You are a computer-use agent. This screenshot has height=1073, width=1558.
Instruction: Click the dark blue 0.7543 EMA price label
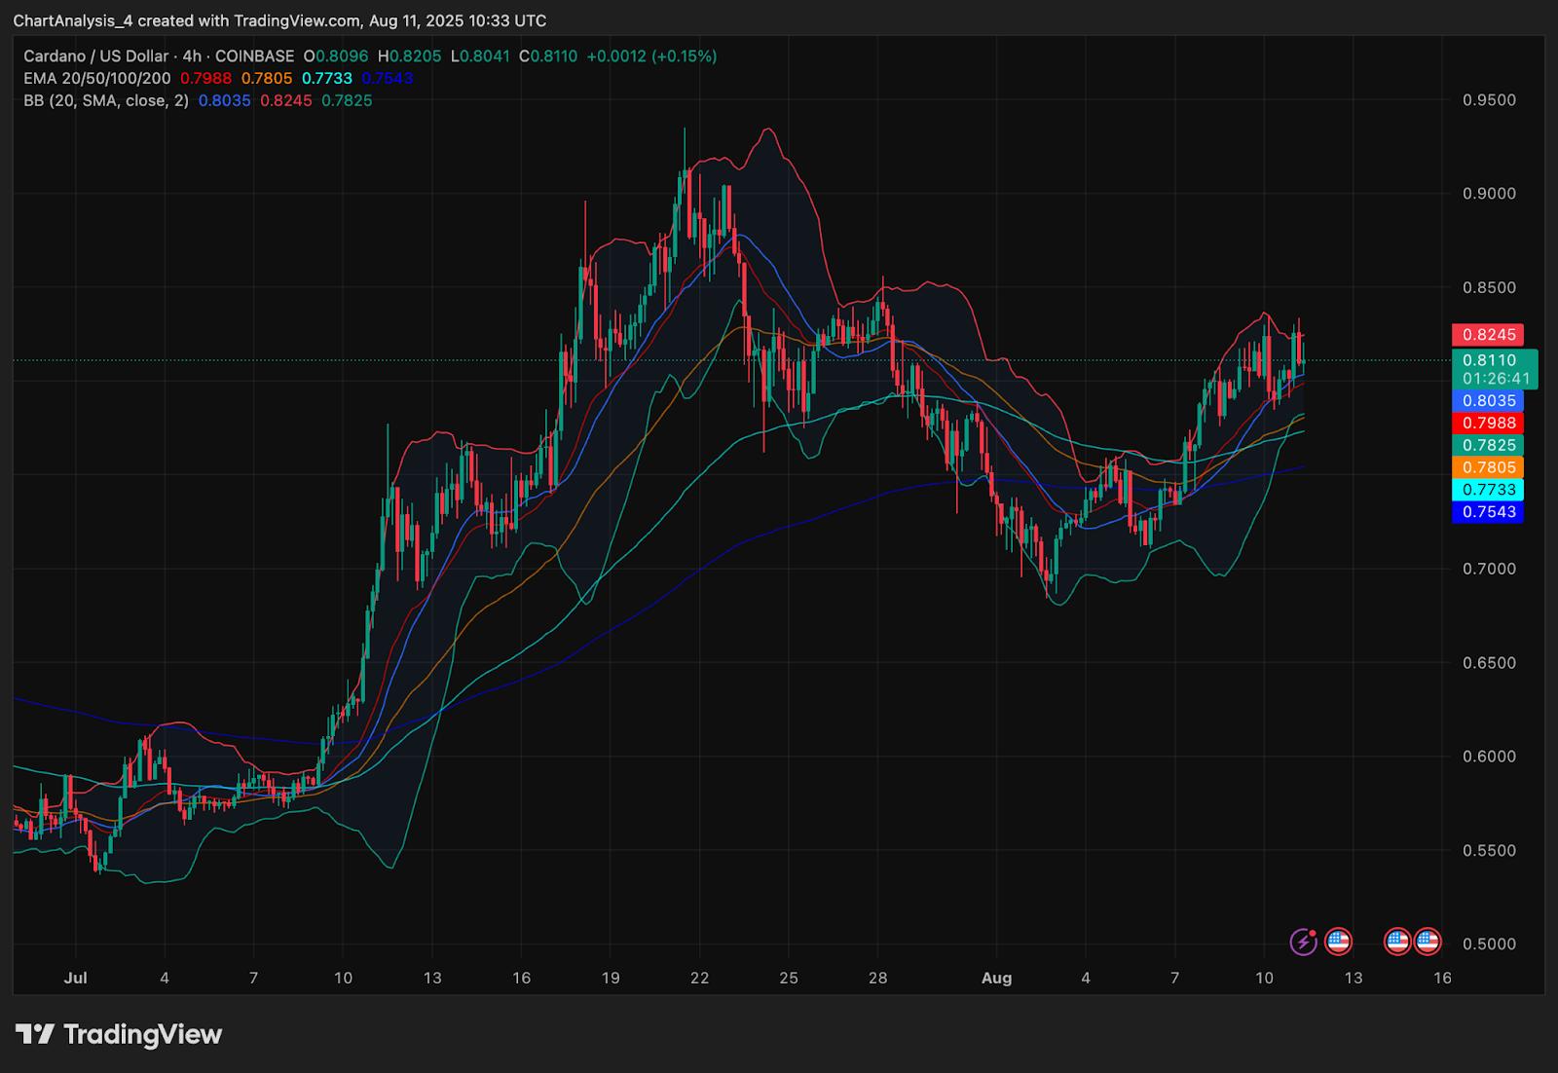click(x=1488, y=512)
